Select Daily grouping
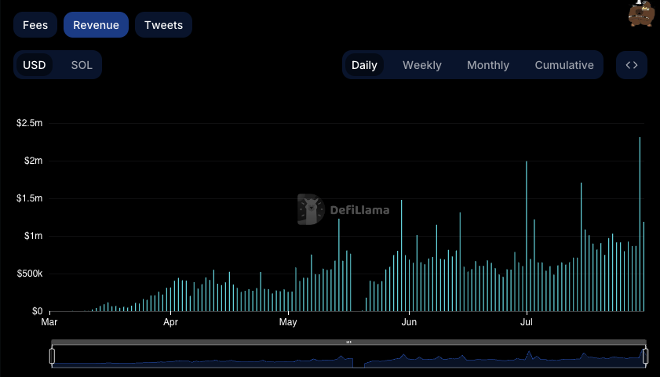 pos(364,65)
